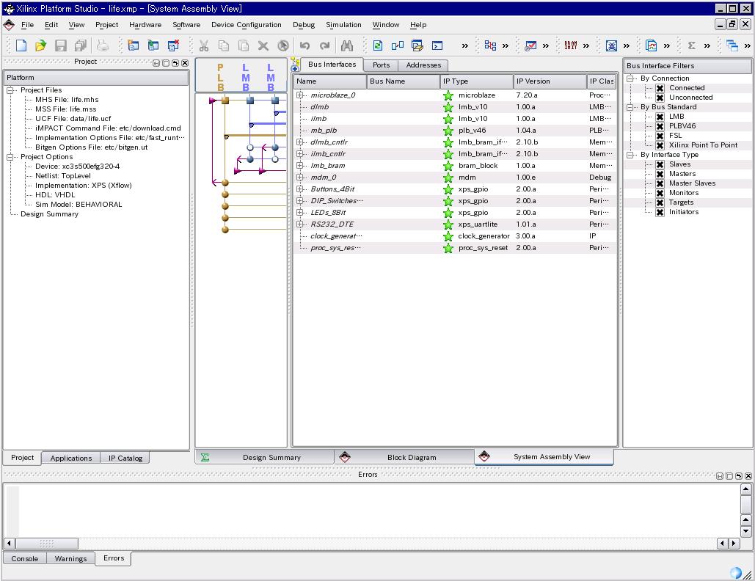This screenshot has width=755, height=581.
Task: Click the sigma toolbar icon
Action: (x=691, y=45)
